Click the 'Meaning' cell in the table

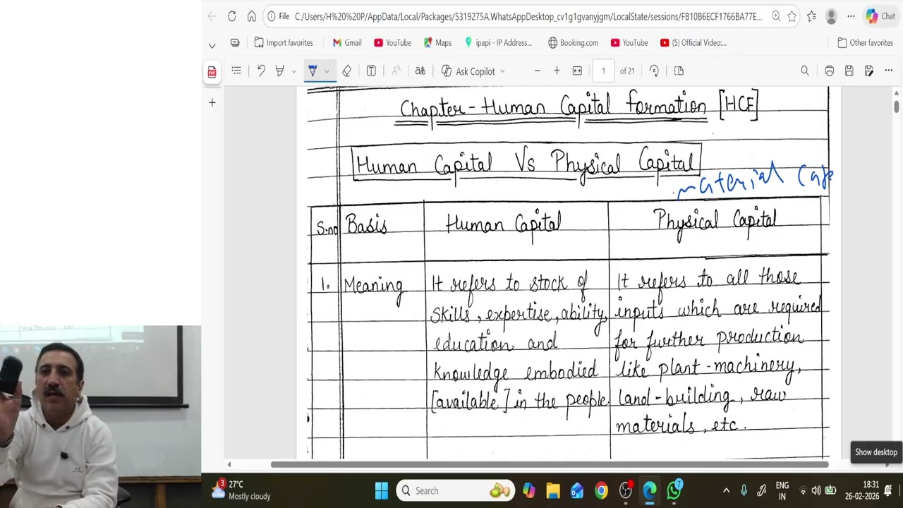(373, 288)
